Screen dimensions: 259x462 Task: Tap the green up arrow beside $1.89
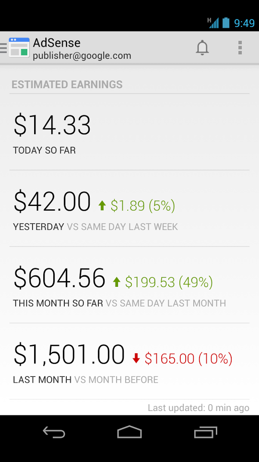point(102,205)
